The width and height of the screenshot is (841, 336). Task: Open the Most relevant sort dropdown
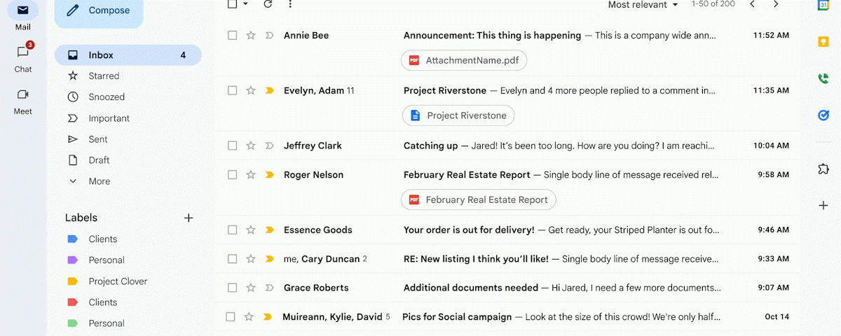pos(643,5)
